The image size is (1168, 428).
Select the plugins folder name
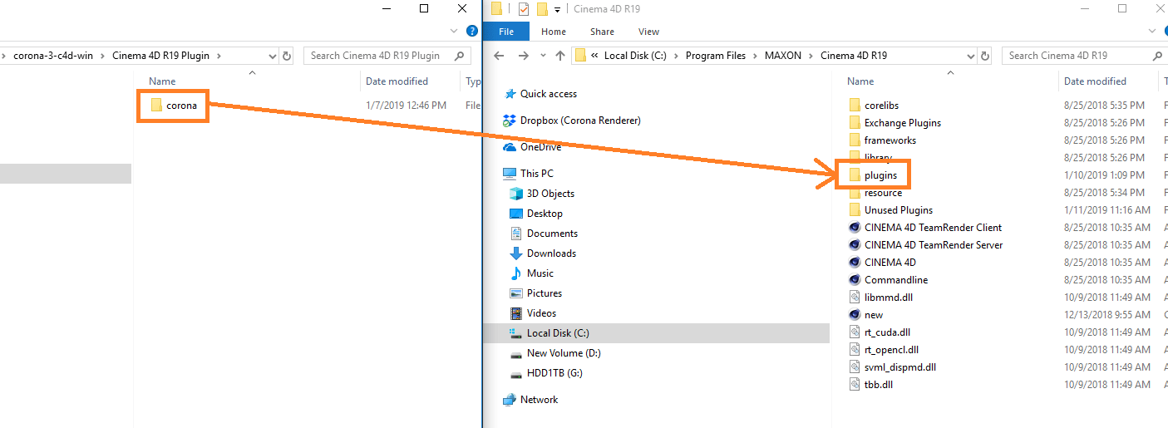(880, 175)
